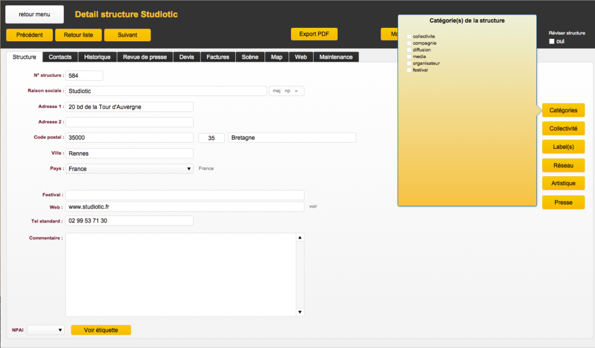Click the retour menu button

(34, 15)
